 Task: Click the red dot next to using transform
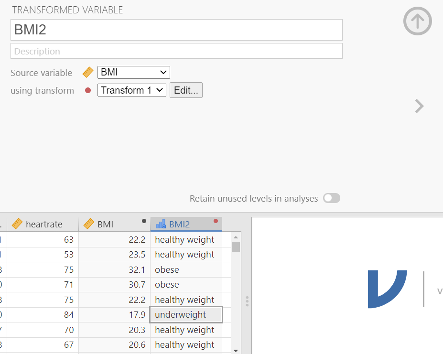click(88, 90)
